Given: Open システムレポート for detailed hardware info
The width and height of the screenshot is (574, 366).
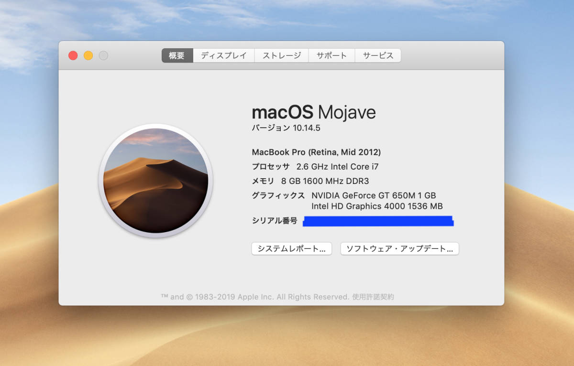Looking at the screenshot, I should tap(291, 248).
